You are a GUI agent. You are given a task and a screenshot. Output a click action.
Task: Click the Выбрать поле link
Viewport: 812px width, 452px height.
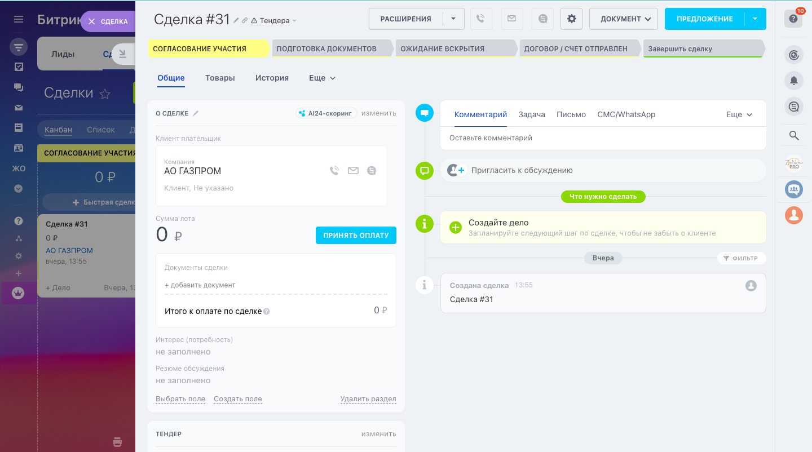(x=180, y=399)
